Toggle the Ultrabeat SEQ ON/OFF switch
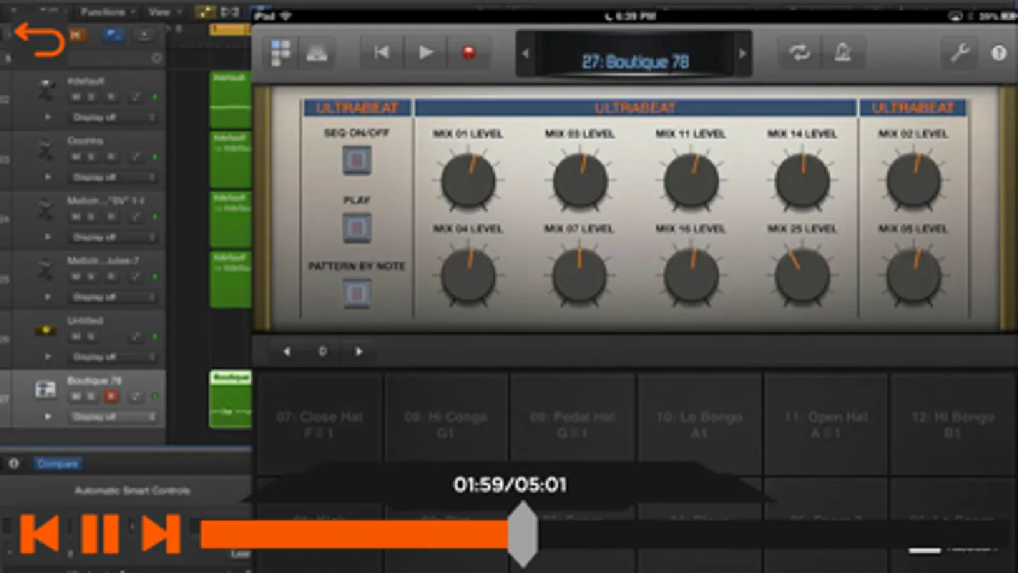Image resolution: width=1018 pixels, height=573 pixels. tap(357, 160)
